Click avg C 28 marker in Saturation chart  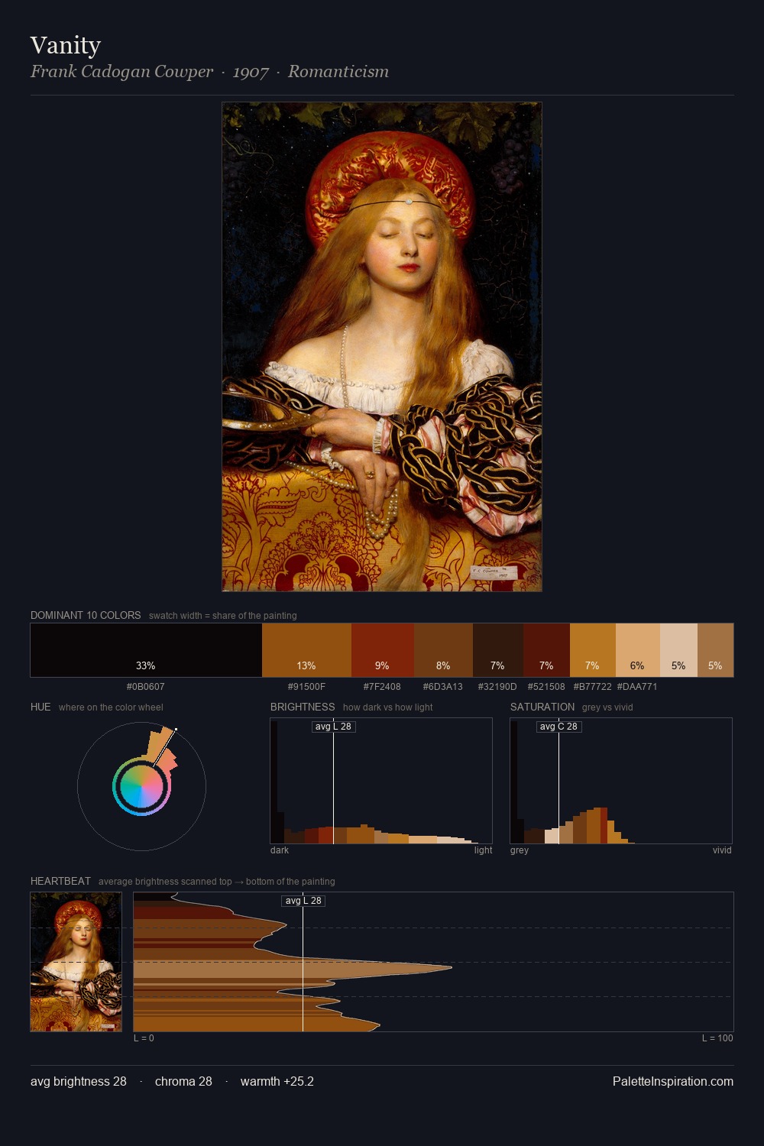pos(558,727)
